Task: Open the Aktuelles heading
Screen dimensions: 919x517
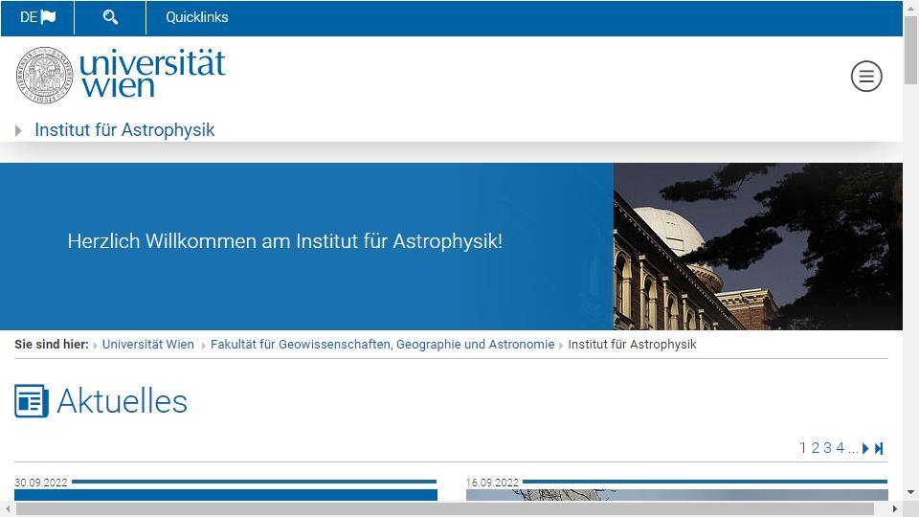Action: point(122,401)
